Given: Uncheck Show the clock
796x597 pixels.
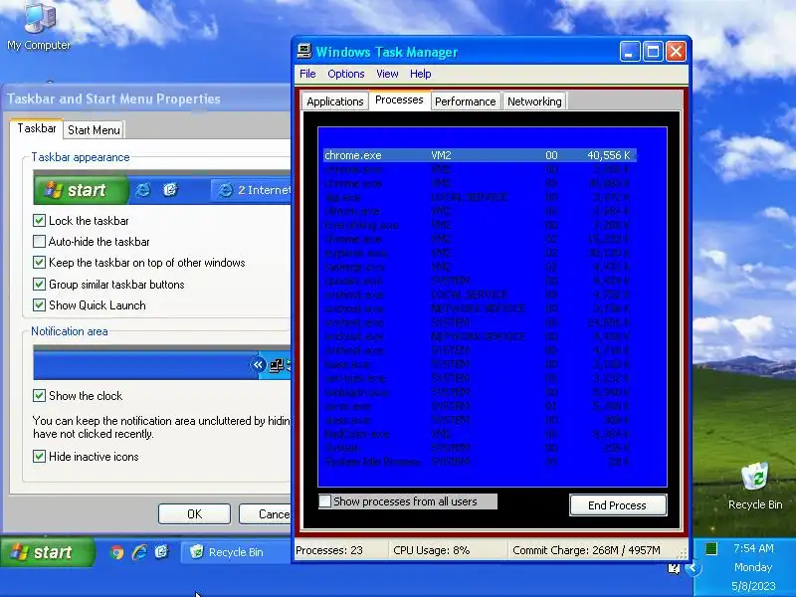Looking at the screenshot, I should click(39, 395).
